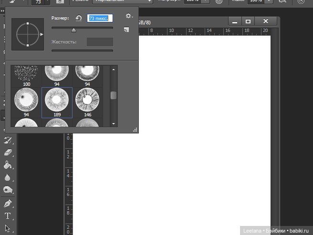Select the Pen tool
Viewport: 313px width, 235px height.
click(8, 204)
